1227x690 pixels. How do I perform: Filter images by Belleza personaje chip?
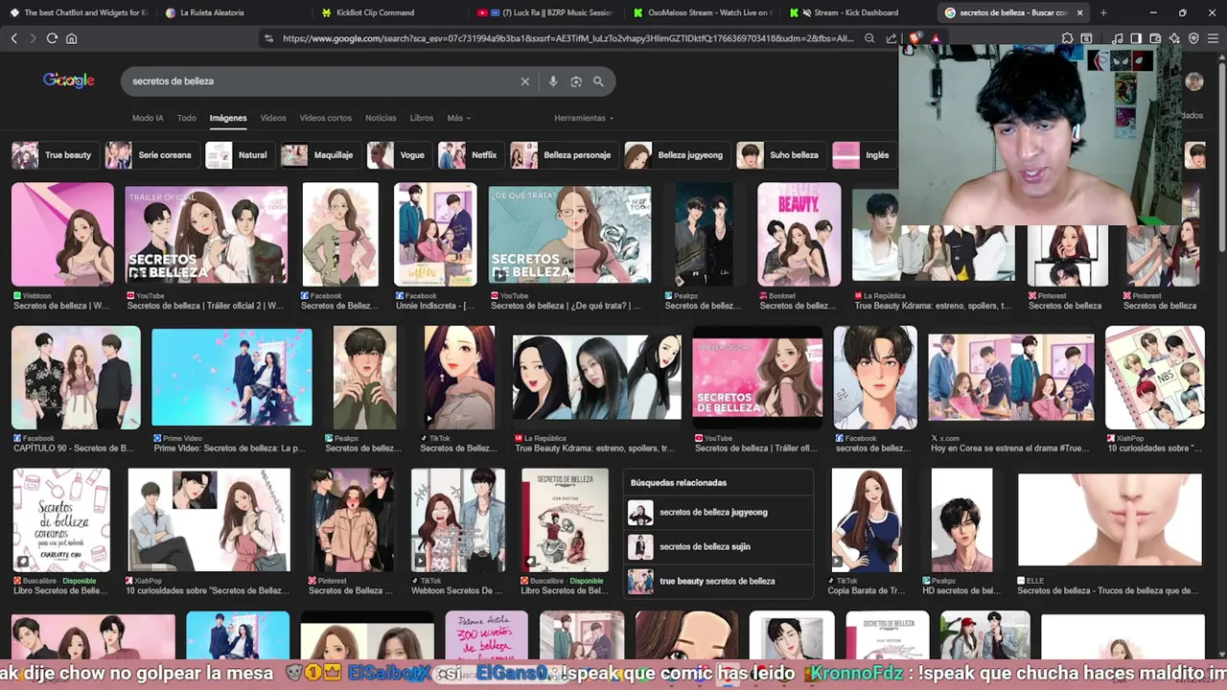click(565, 155)
